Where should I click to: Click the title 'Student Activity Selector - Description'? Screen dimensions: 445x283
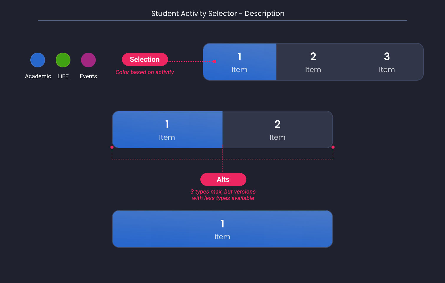pyautogui.click(x=218, y=14)
